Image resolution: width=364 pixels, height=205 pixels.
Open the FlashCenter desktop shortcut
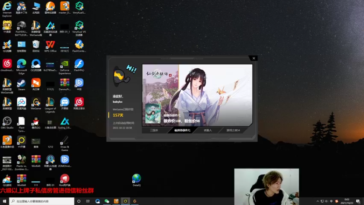[x=79, y=46]
